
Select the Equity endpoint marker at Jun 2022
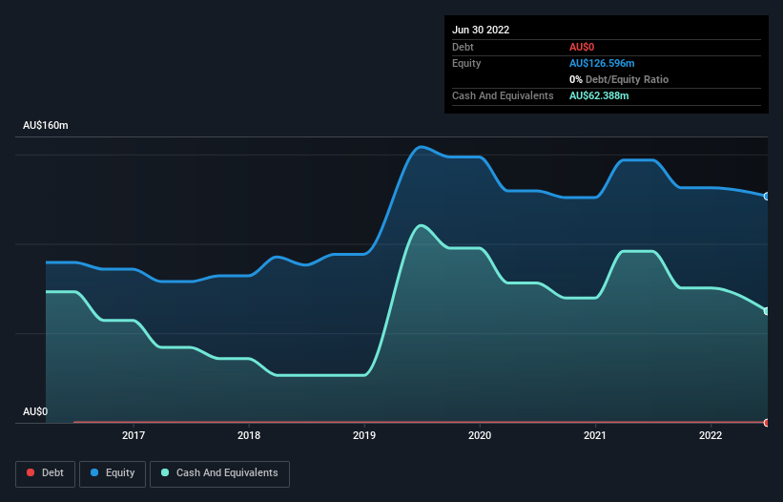click(x=767, y=197)
